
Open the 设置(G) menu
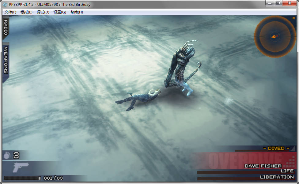click(60, 12)
